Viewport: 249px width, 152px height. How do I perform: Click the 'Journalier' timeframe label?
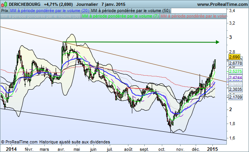87,4
